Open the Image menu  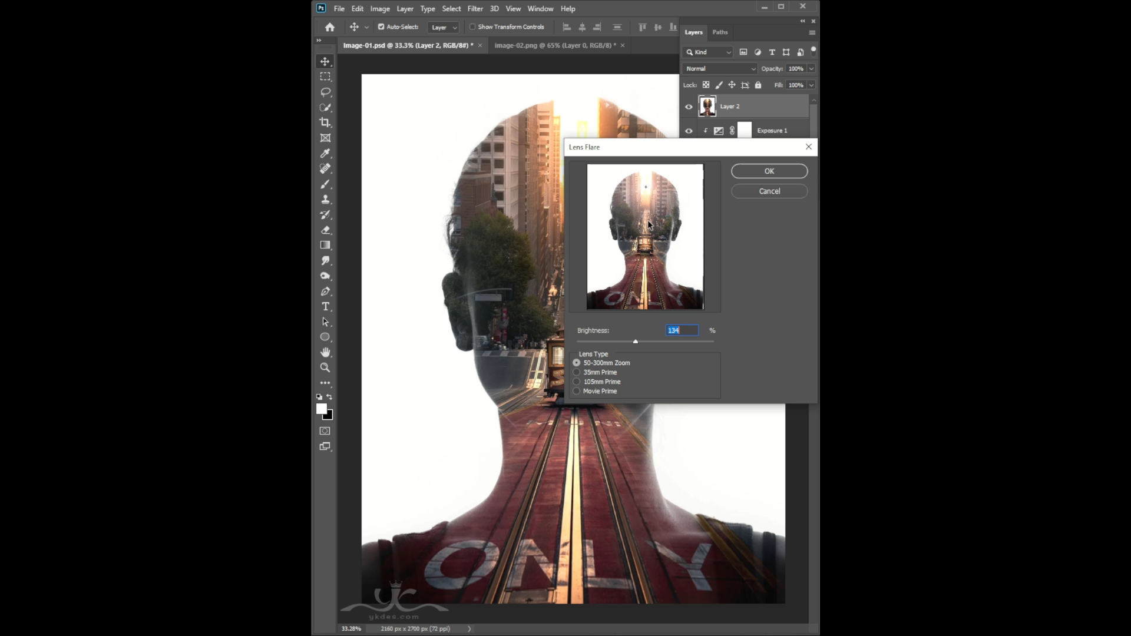coord(380,9)
